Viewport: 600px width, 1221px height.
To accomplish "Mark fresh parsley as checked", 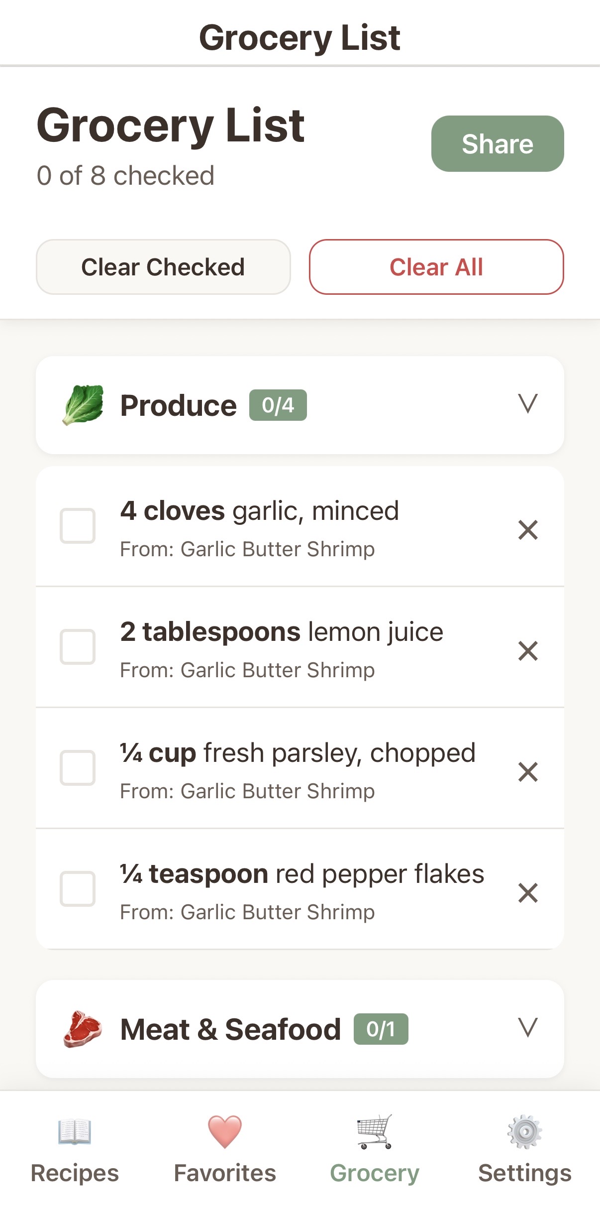I will 78,768.
